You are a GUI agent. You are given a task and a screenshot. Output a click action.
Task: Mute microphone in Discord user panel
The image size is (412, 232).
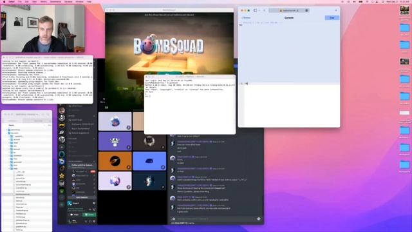86,221
